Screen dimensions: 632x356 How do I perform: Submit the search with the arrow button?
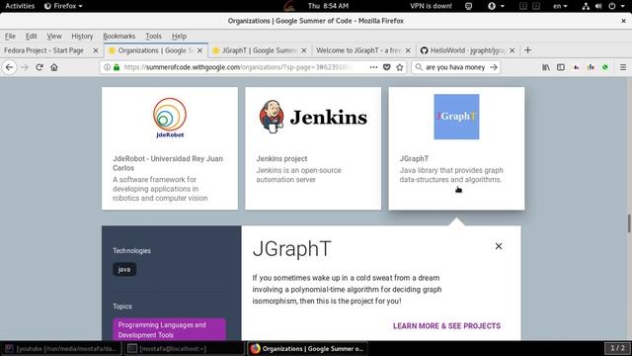pyautogui.click(x=494, y=67)
